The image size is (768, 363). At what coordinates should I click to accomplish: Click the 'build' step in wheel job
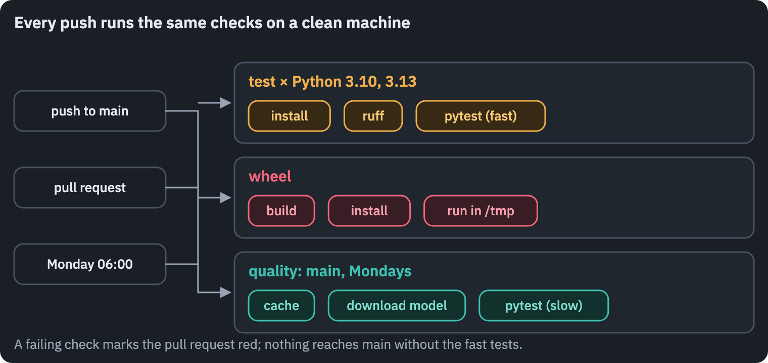pyautogui.click(x=281, y=211)
